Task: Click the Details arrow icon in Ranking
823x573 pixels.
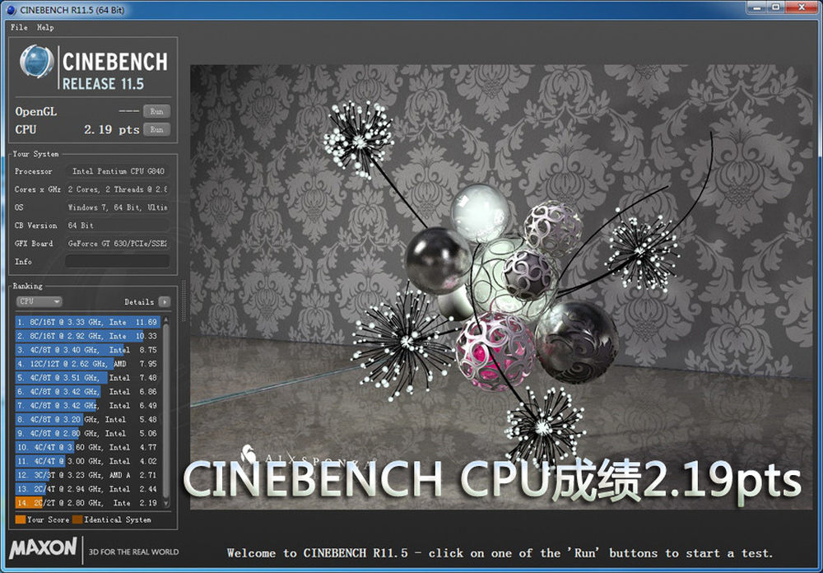Action: point(165,302)
